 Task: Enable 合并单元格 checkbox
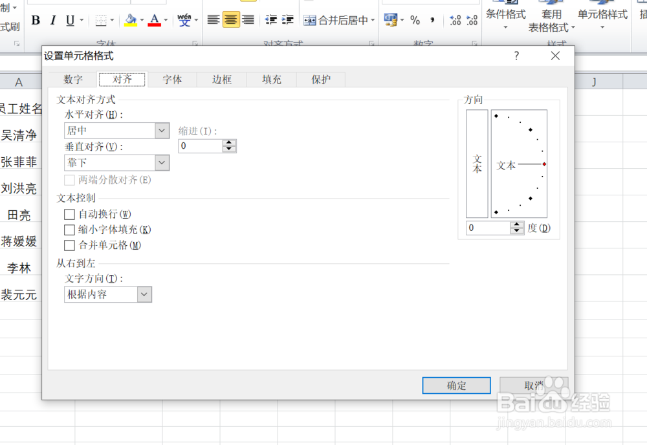coord(69,245)
